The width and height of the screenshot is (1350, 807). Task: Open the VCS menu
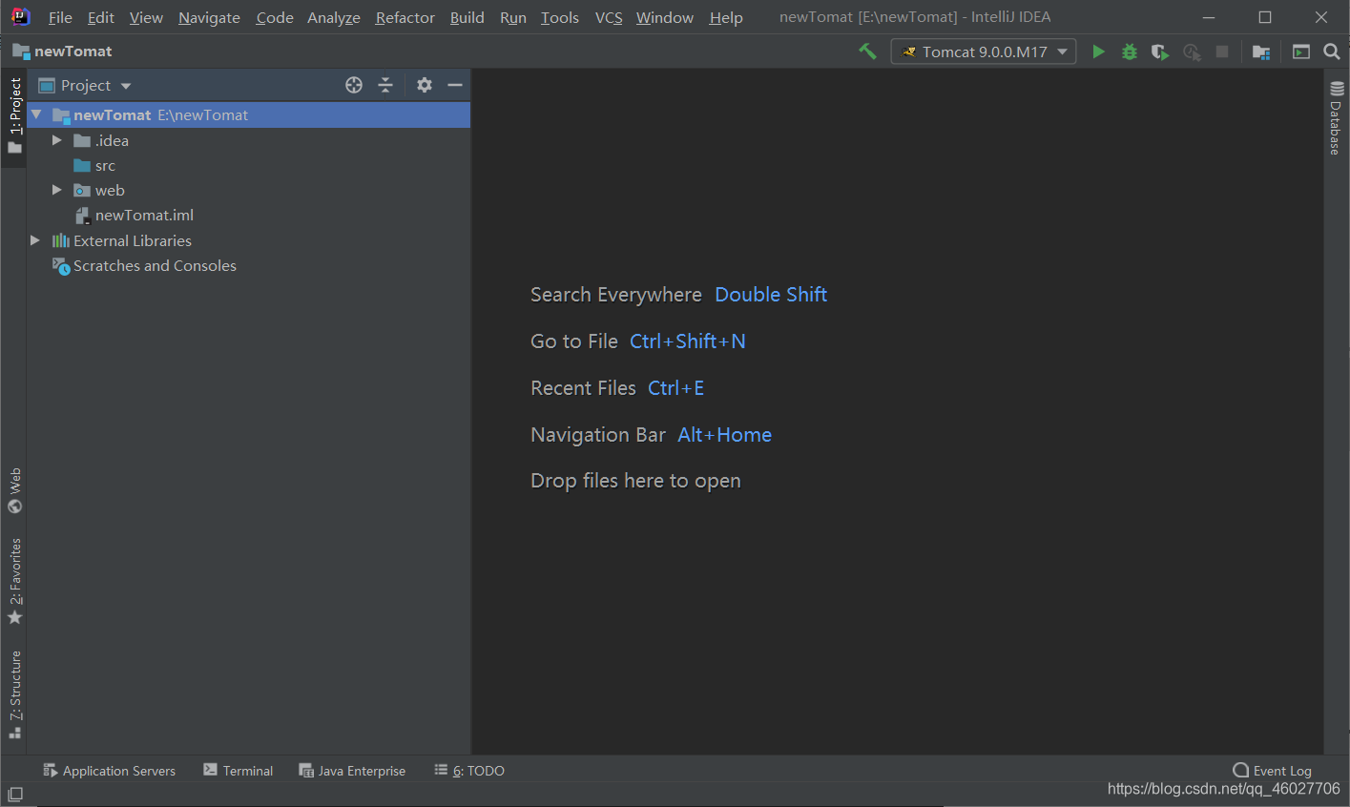pos(609,17)
